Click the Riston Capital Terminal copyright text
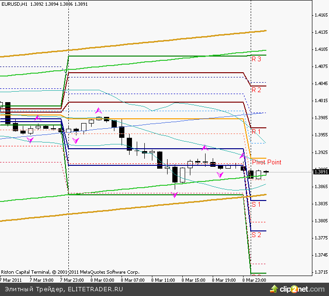The width and height of the screenshot is (329, 296). [x=70, y=272]
